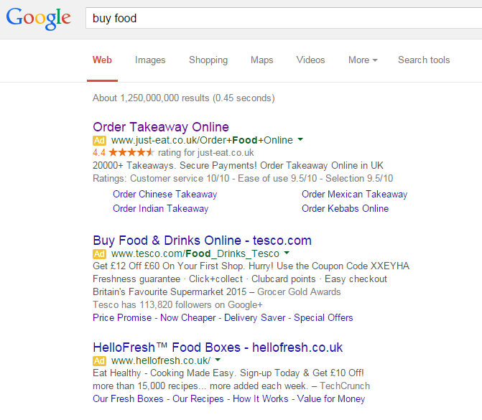482x420 pixels.
Task: Click the Ad badge beside hellofresh.co.uk URL
Action: 99,361
